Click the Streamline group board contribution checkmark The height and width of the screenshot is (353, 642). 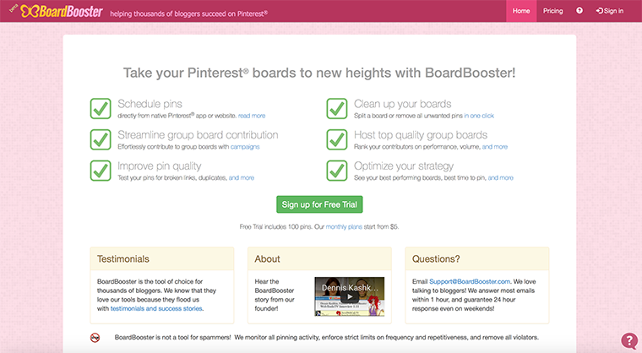pos(101,139)
